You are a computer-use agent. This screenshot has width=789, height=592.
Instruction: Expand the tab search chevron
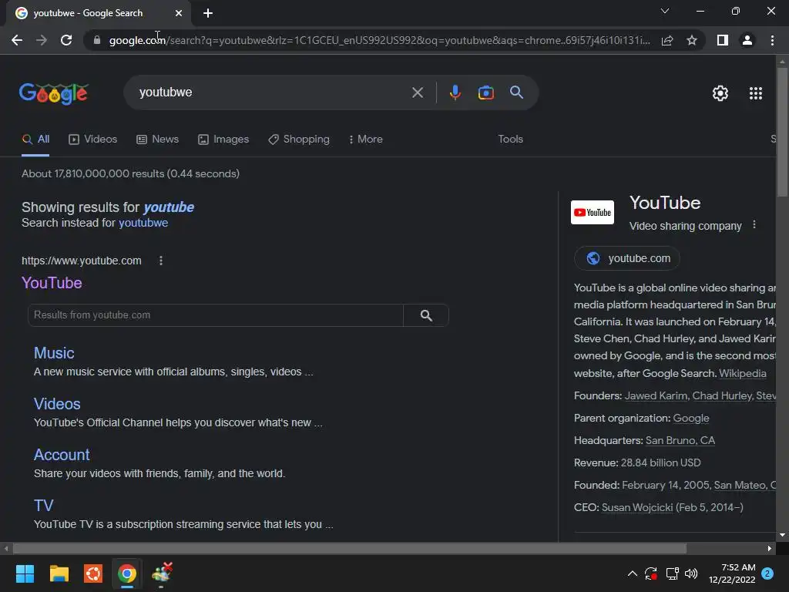tap(665, 11)
